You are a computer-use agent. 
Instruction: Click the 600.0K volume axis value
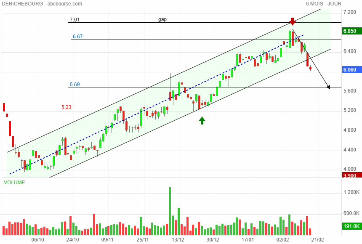351,213
